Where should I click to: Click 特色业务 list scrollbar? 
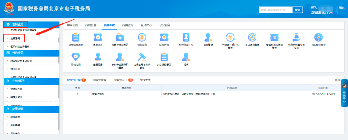coord(59,60)
